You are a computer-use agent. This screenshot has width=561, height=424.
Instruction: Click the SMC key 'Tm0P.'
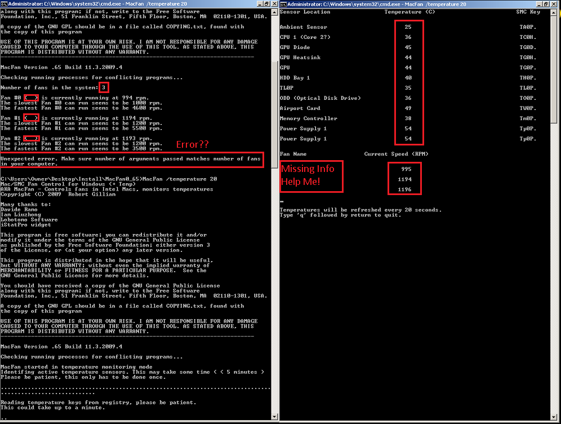coord(528,118)
